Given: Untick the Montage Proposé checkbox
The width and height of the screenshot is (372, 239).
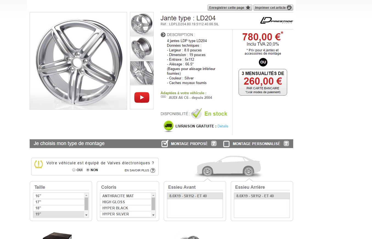Looking at the screenshot, I should (x=165, y=143).
